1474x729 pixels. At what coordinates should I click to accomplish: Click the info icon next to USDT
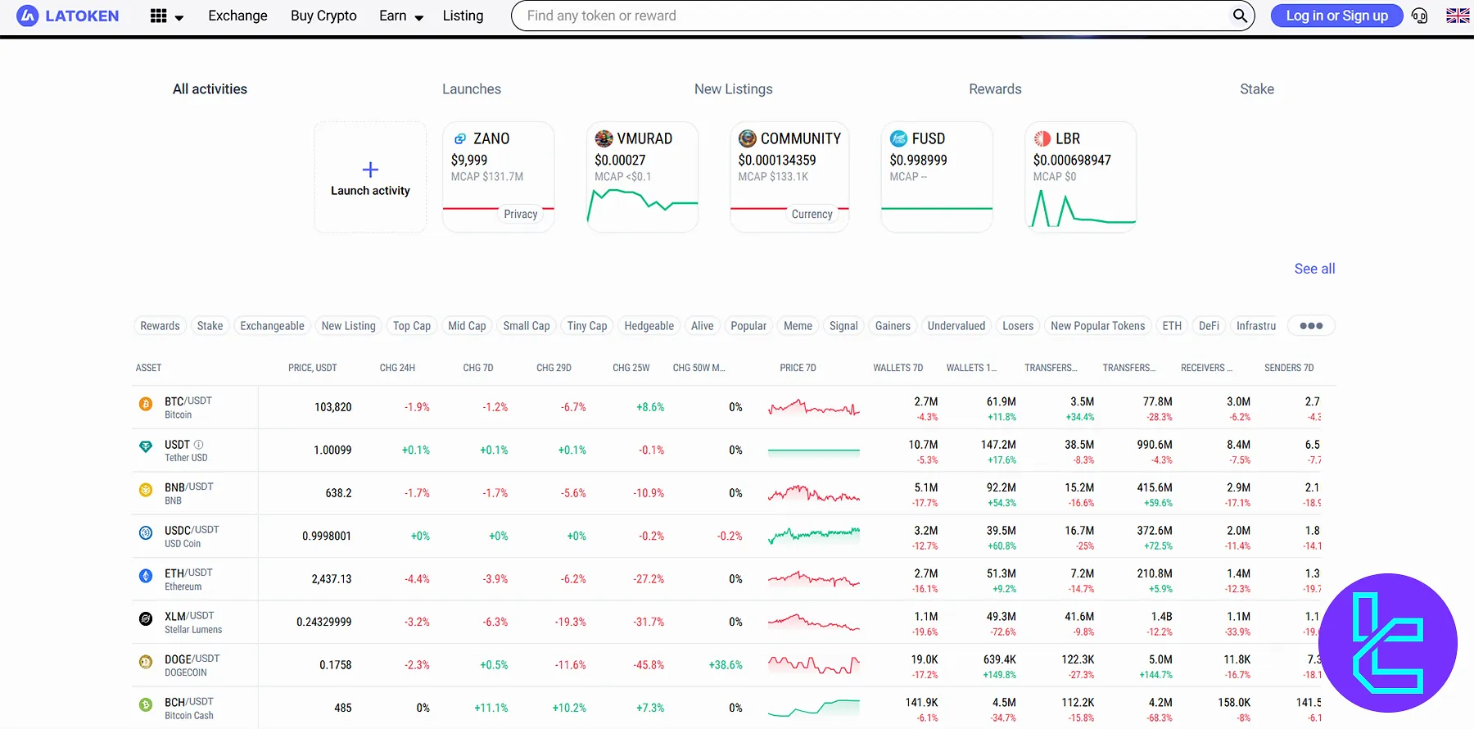coord(198,445)
